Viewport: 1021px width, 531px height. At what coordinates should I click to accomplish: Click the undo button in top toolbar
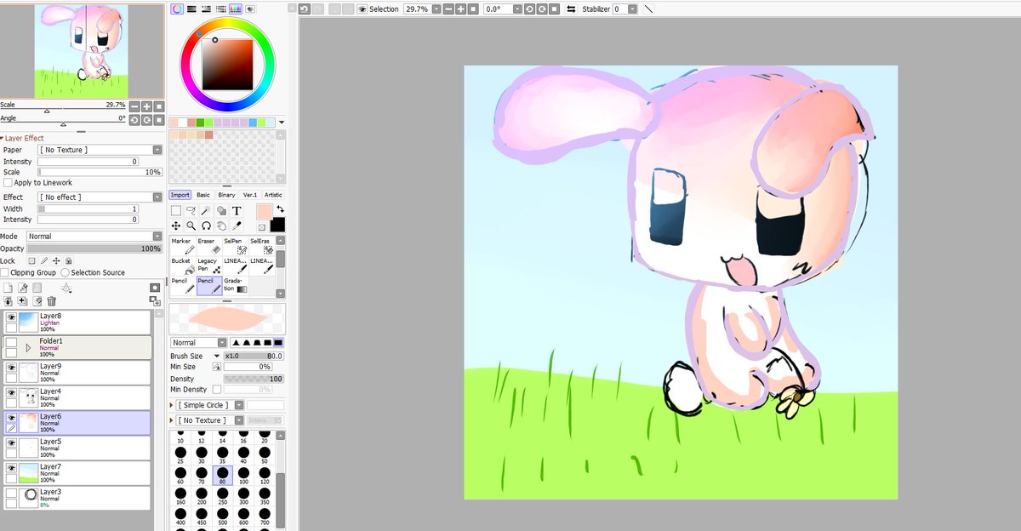[x=304, y=9]
